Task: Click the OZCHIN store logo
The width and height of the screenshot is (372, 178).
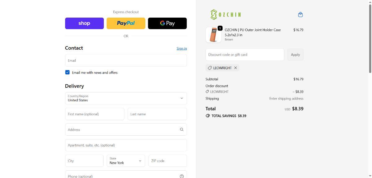Action: [x=225, y=15]
